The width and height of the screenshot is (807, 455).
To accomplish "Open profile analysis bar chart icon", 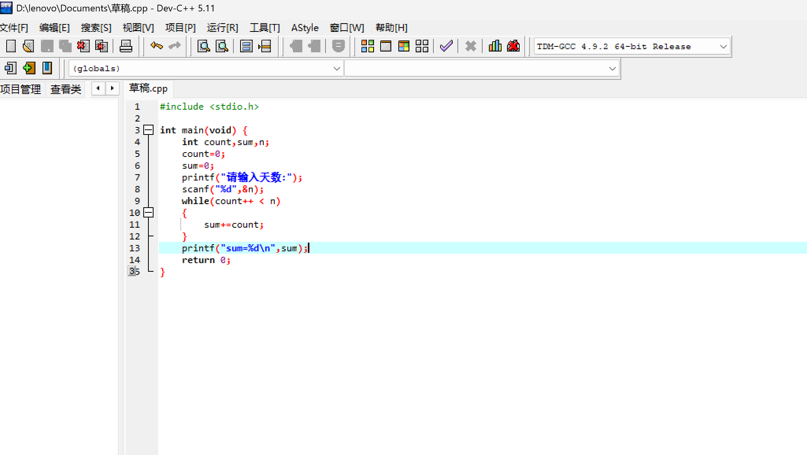I will click(x=495, y=46).
